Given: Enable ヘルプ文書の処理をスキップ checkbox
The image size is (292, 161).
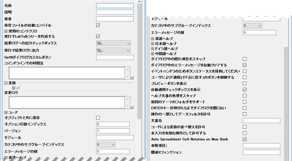Looking at the screenshot, I should [245, 96].
